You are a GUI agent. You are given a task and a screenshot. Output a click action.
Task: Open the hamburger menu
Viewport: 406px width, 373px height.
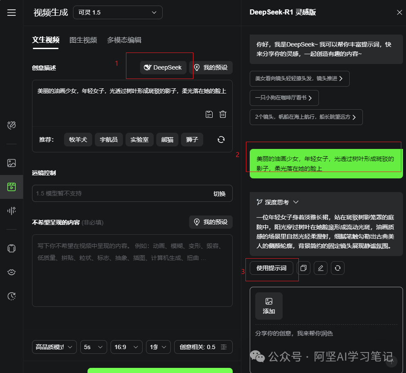pos(12,12)
